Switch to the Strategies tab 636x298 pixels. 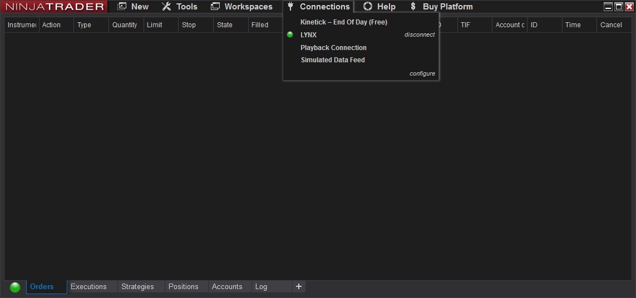(x=141, y=287)
